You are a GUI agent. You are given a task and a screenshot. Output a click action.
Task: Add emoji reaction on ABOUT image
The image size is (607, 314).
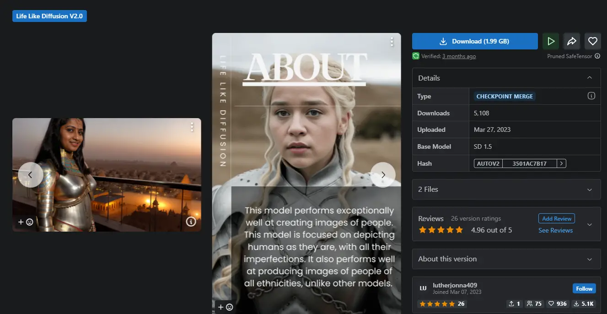tap(226, 307)
